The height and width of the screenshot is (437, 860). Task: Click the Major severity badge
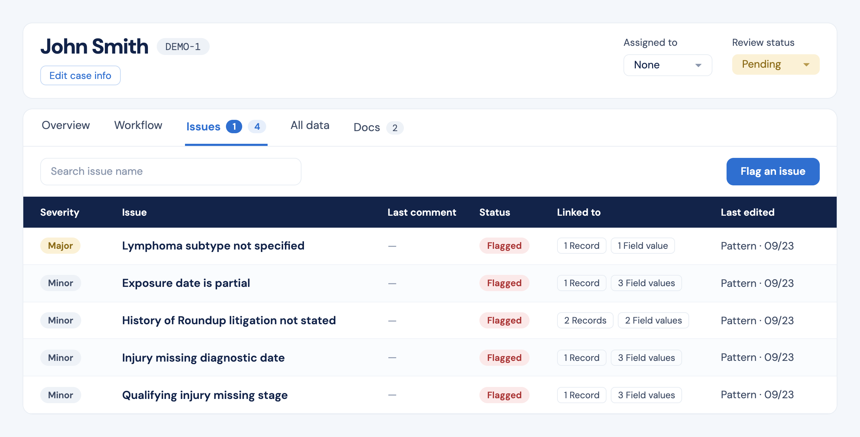pos(60,246)
